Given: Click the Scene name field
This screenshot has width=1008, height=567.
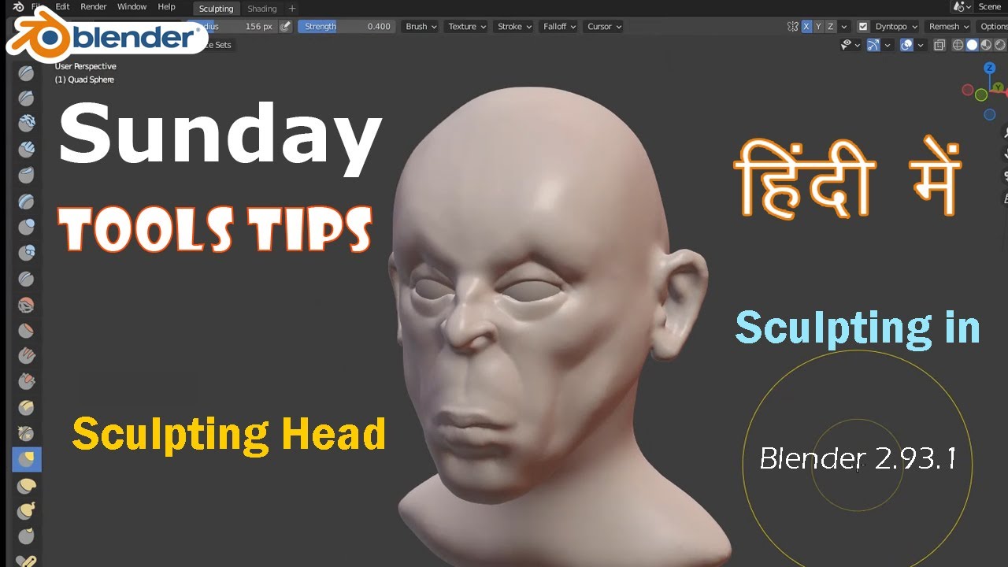Looking at the screenshot, I should tap(989, 7).
